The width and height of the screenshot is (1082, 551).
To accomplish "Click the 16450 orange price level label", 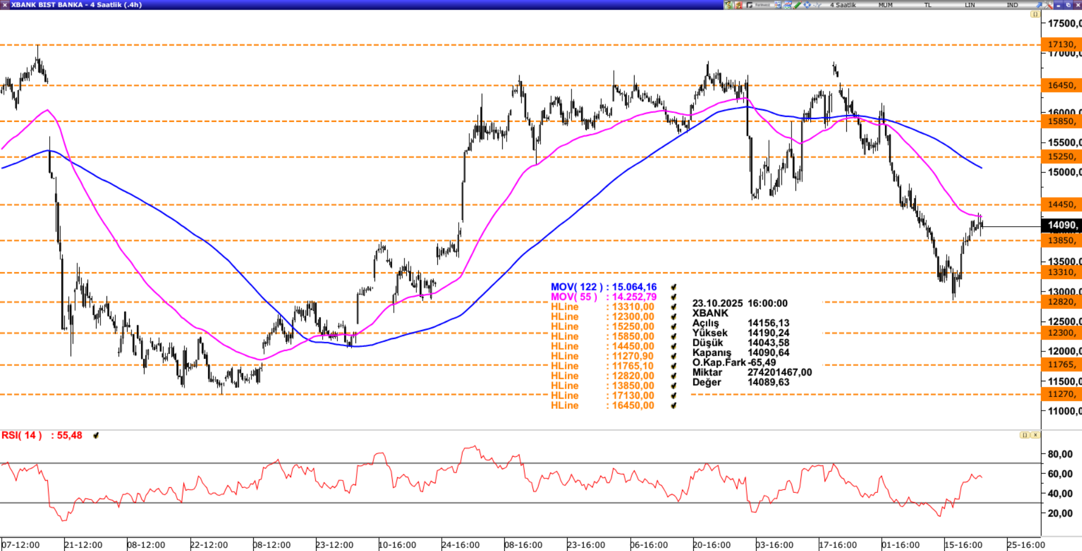I will pyautogui.click(x=1061, y=85).
